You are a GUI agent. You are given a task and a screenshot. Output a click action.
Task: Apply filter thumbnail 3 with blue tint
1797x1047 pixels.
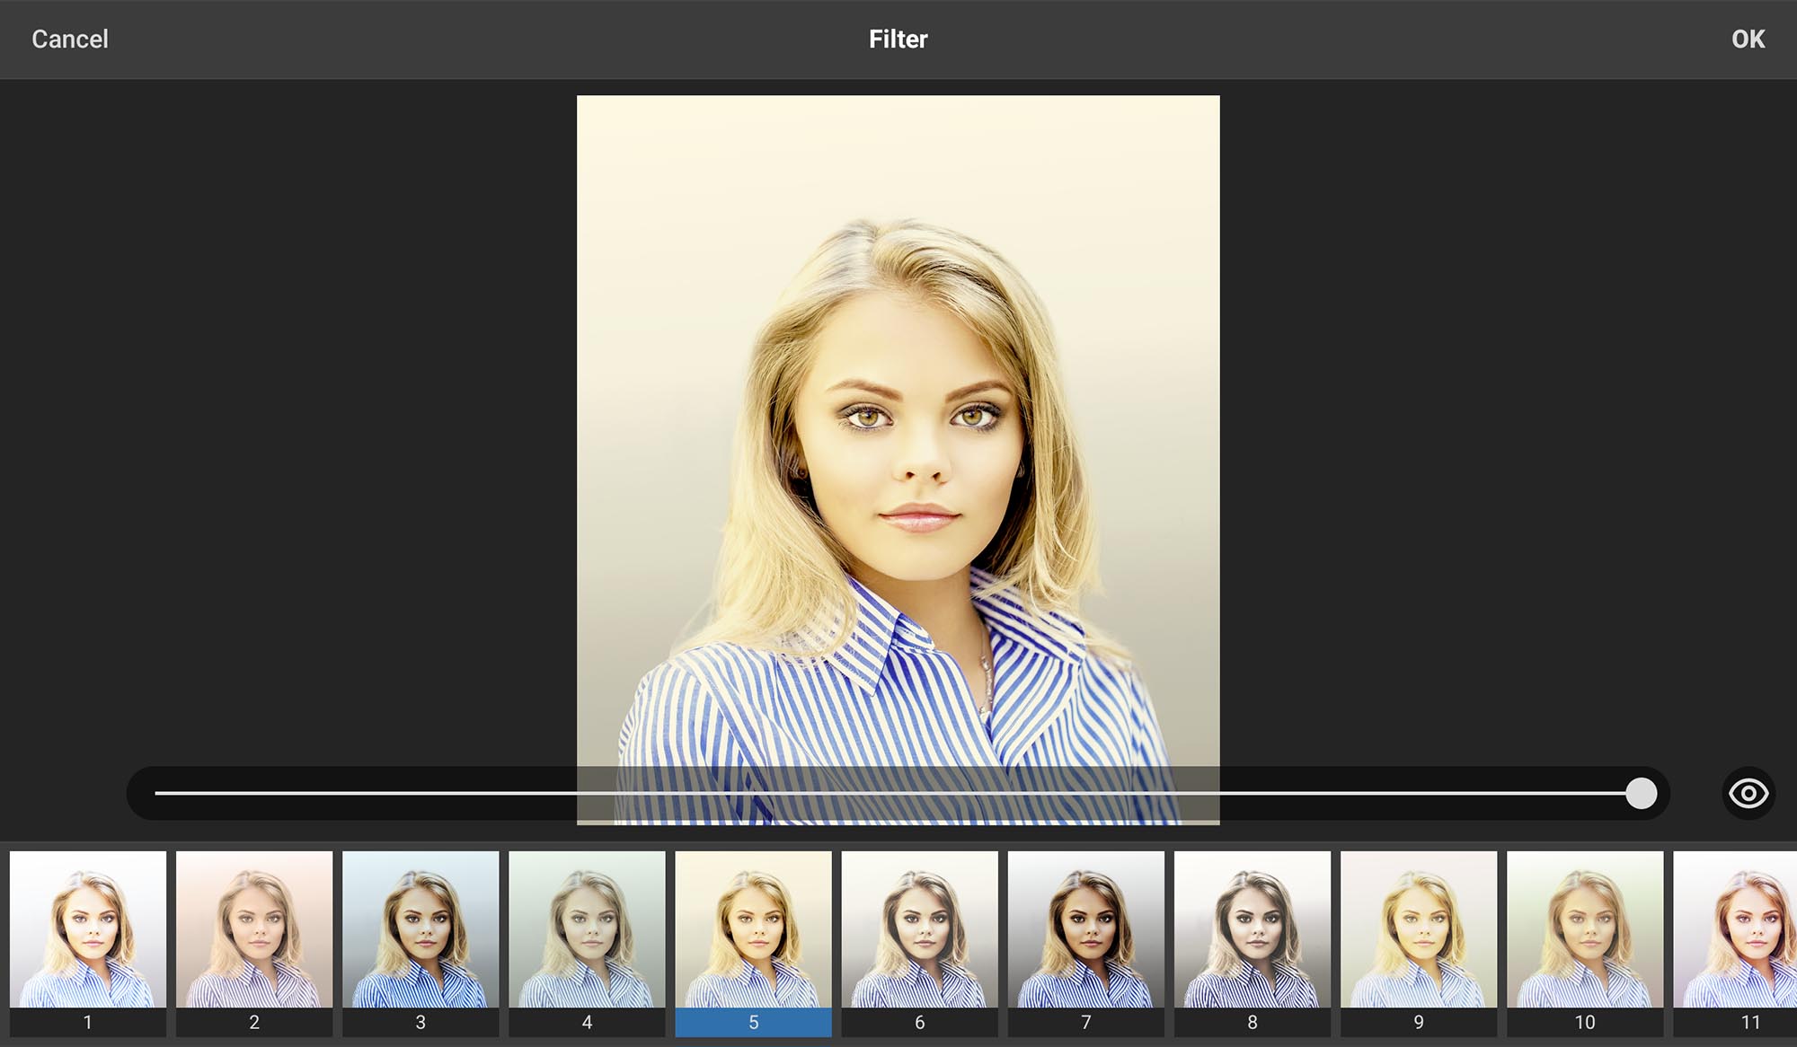coord(420,929)
